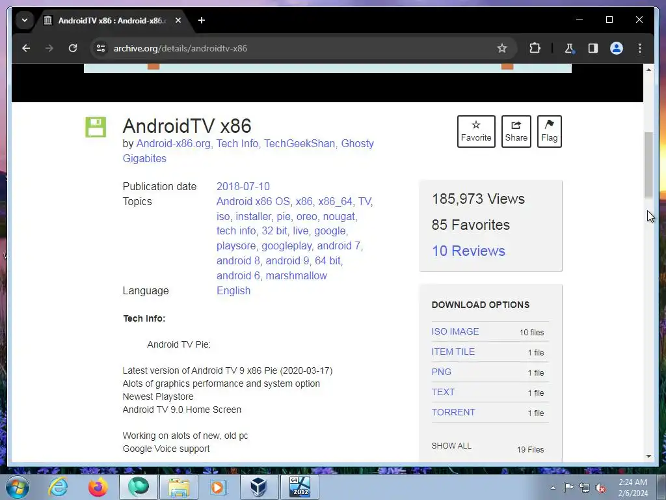Image resolution: width=666 pixels, height=500 pixels.
Task: Flag this archive item
Action: [549, 132]
